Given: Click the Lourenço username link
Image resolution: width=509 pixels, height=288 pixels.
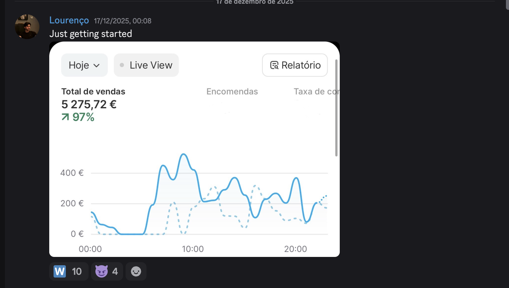Looking at the screenshot, I should 69,20.
